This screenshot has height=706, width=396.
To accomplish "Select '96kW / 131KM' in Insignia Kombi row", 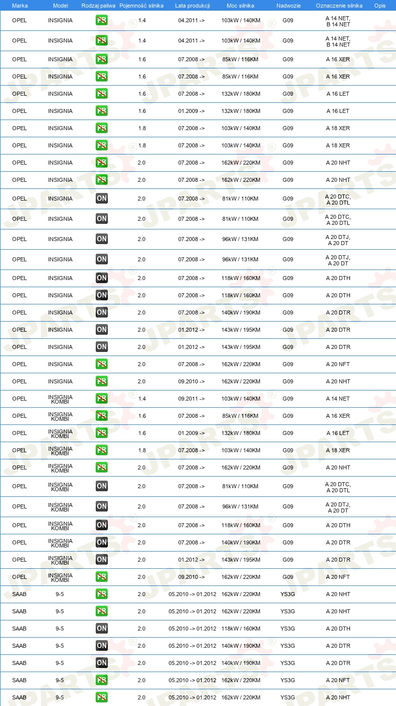I will [x=241, y=506].
